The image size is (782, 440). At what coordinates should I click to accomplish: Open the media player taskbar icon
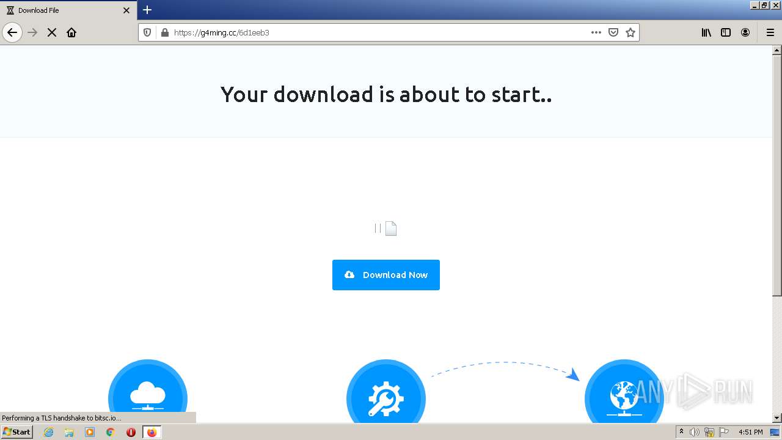pos(90,432)
